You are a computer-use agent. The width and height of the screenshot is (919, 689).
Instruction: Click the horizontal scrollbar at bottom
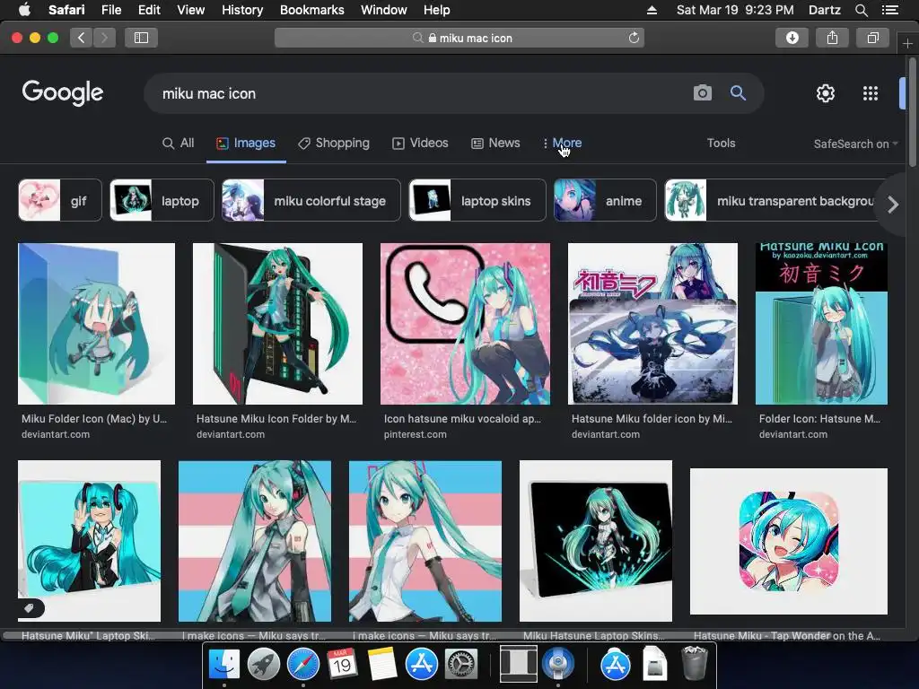416,635
